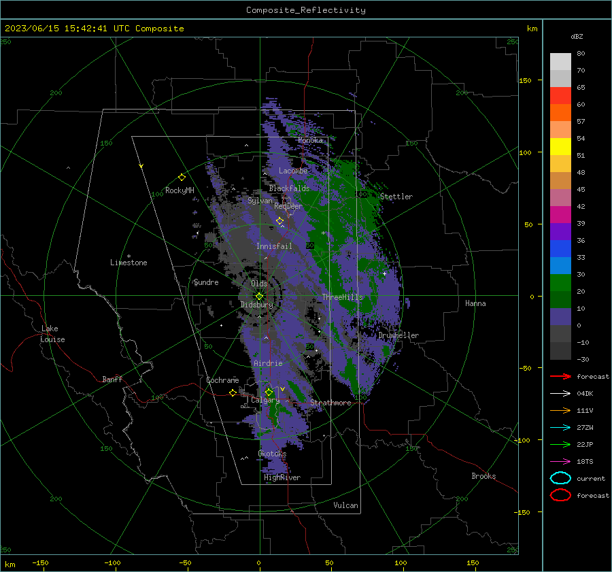The width and height of the screenshot is (612, 572).
Task: Click the Olds city label
Action: point(259,284)
